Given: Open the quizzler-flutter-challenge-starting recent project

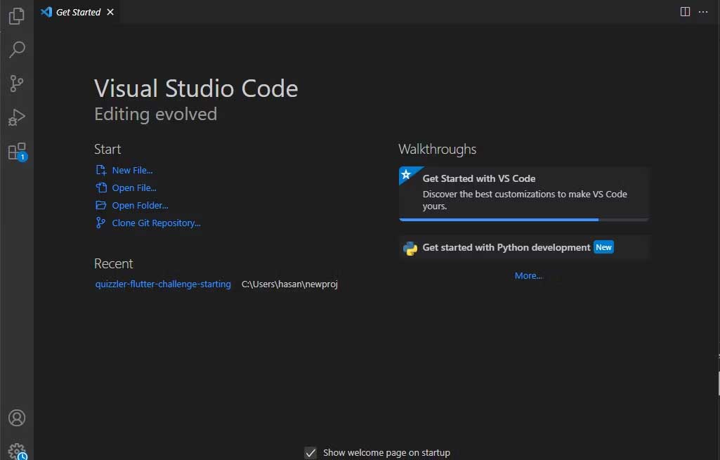Looking at the screenshot, I should click(162, 284).
